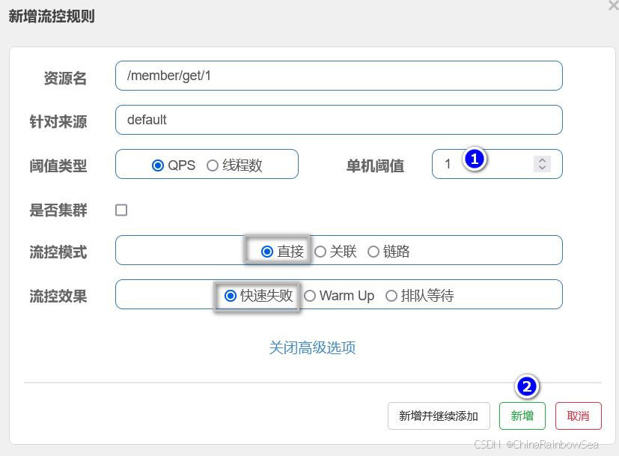The height and width of the screenshot is (456, 619).
Task: Select Warm Up flow control effect
Action: coord(310,296)
